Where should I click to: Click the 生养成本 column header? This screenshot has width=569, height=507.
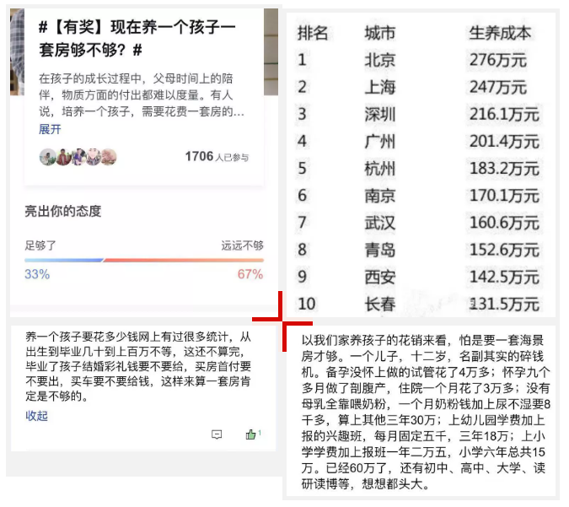500,33
